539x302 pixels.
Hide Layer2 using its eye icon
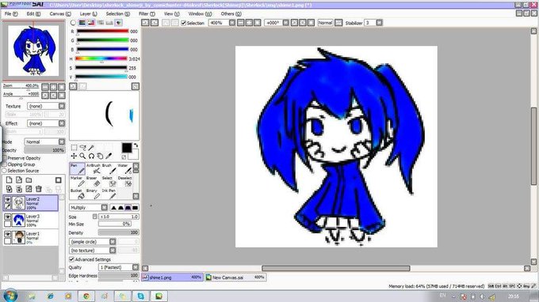coord(8,199)
